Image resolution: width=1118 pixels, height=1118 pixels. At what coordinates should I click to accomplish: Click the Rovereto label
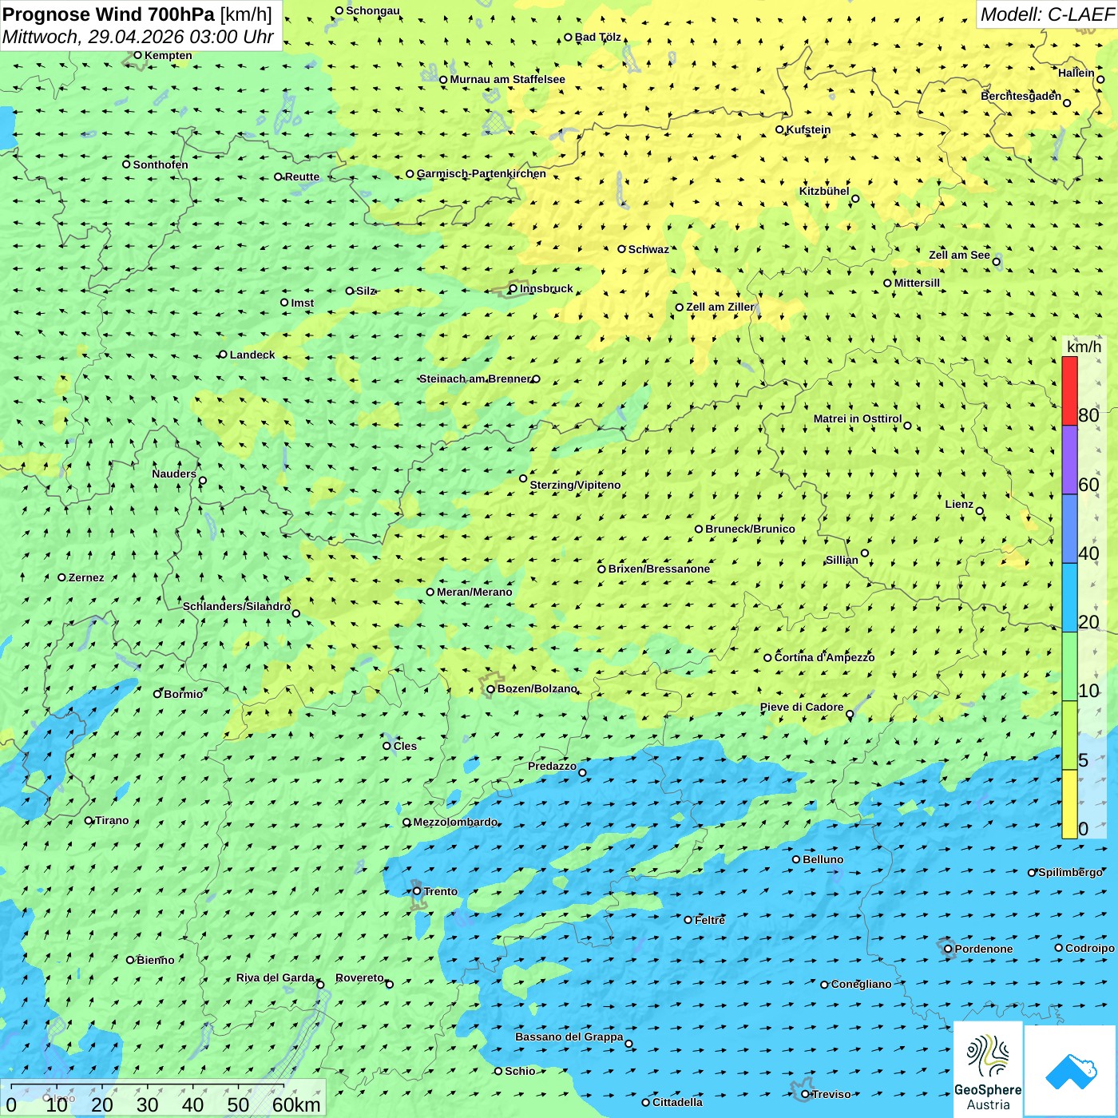click(x=359, y=977)
